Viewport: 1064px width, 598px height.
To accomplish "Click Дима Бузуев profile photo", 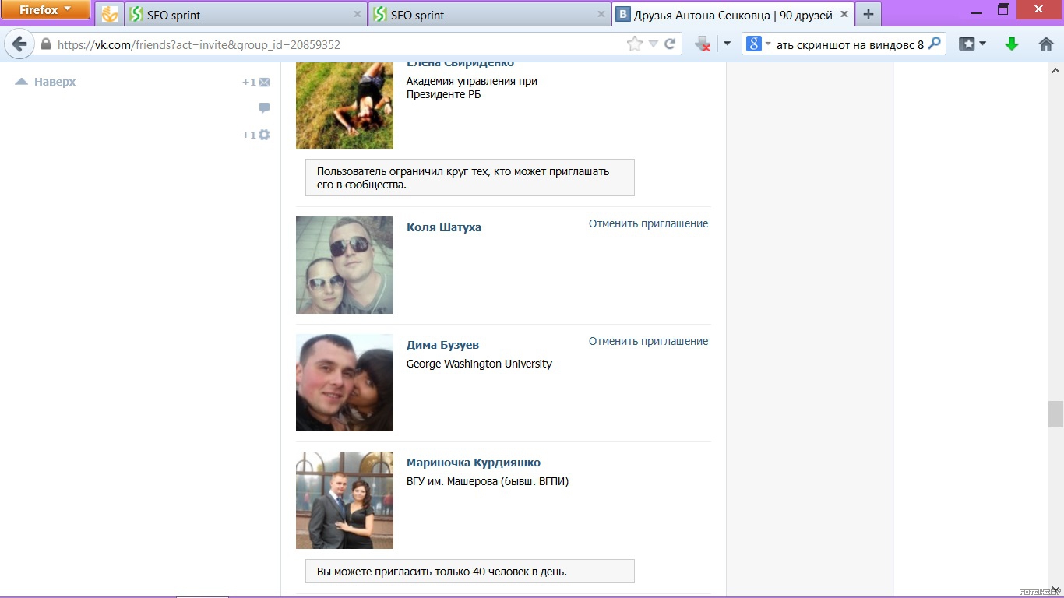I will [344, 382].
